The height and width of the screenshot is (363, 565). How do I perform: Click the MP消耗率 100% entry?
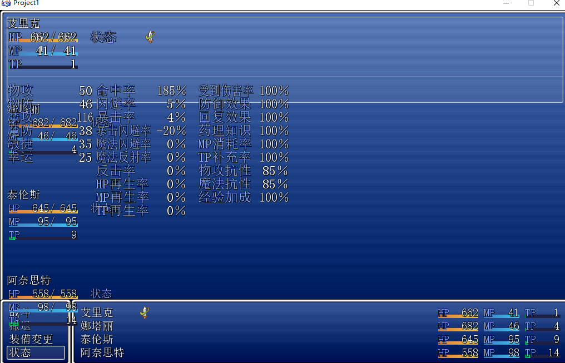(244, 144)
